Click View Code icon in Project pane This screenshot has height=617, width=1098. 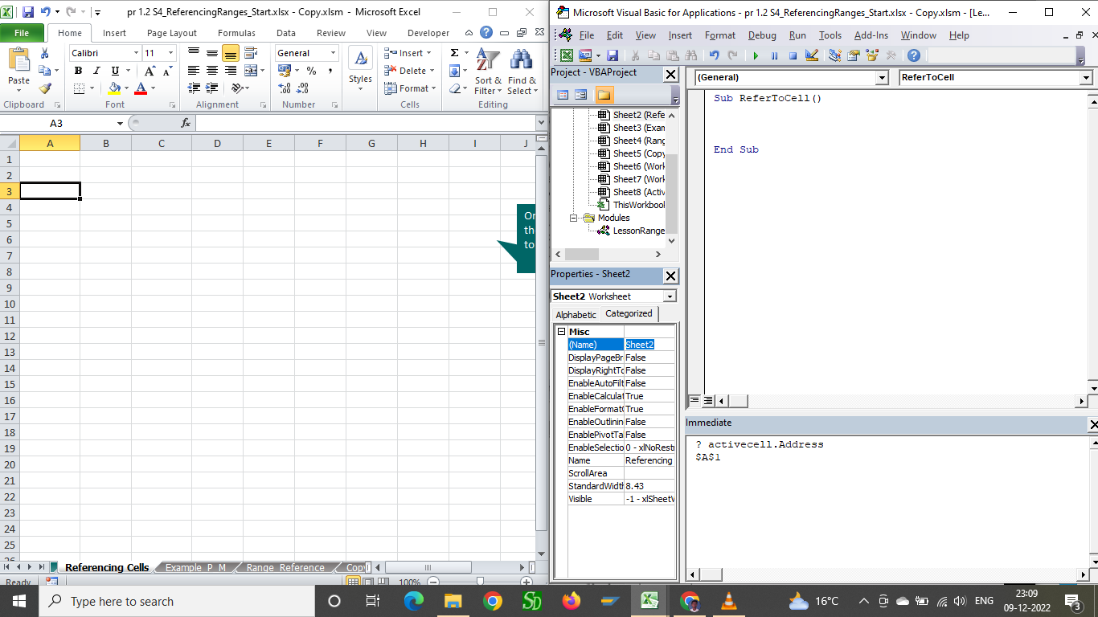coord(562,95)
